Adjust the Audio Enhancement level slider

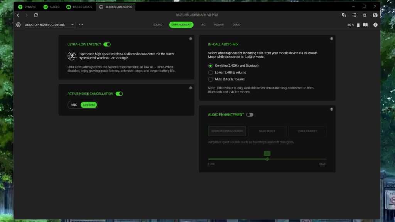[268, 159]
